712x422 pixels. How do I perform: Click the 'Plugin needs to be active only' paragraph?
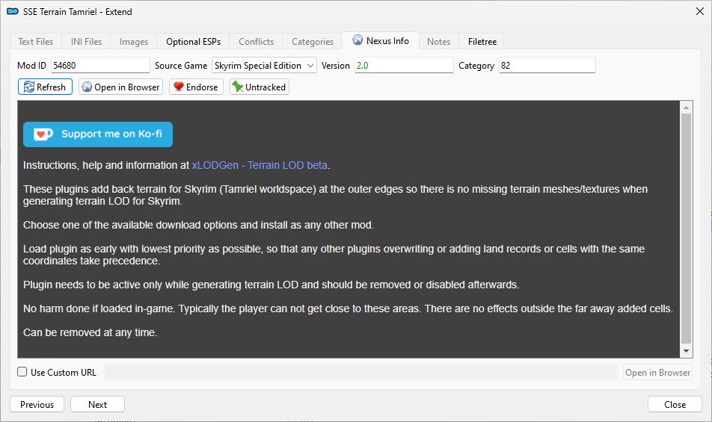pos(271,285)
